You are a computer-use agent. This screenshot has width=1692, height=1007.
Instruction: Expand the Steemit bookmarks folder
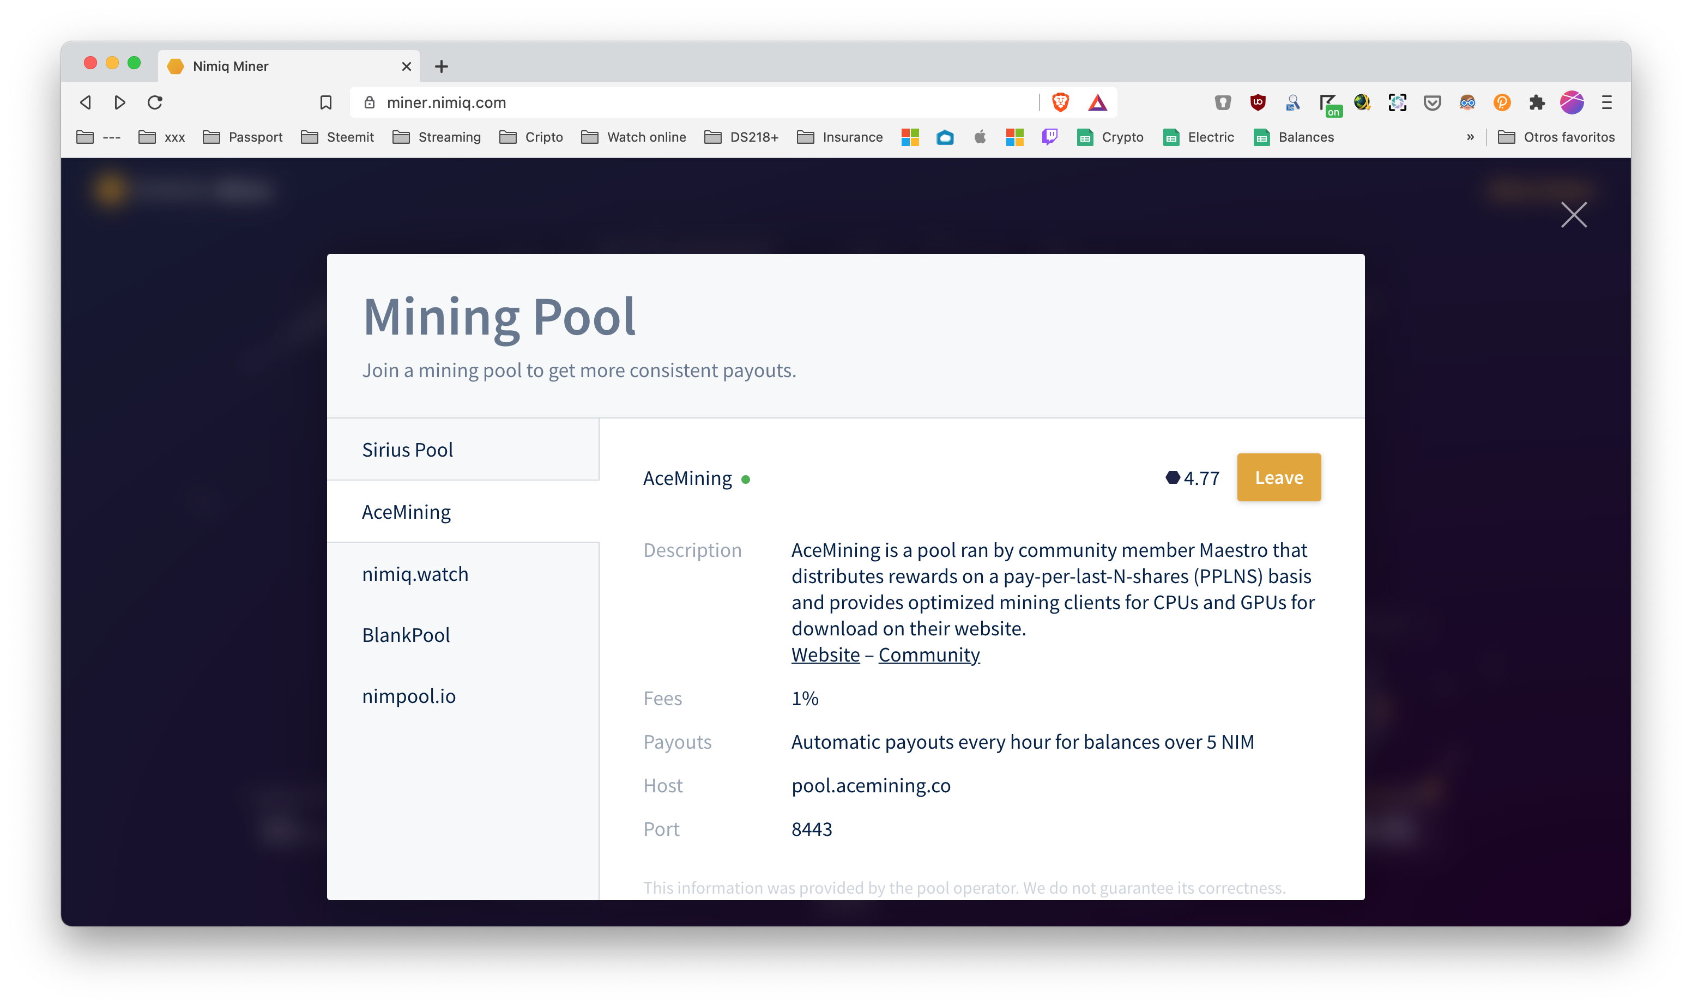click(x=337, y=137)
